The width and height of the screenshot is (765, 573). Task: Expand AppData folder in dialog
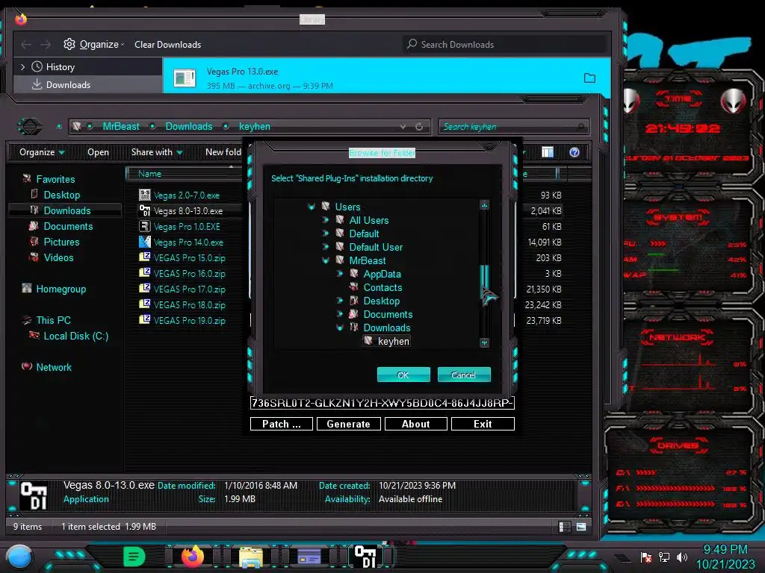(x=340, y=274)
